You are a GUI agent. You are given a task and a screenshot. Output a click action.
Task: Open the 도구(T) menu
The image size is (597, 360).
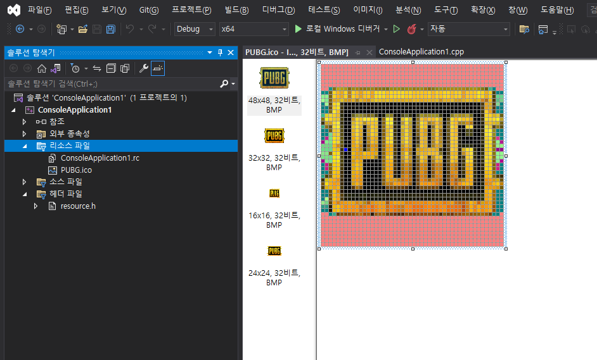(x=446, y=10)
